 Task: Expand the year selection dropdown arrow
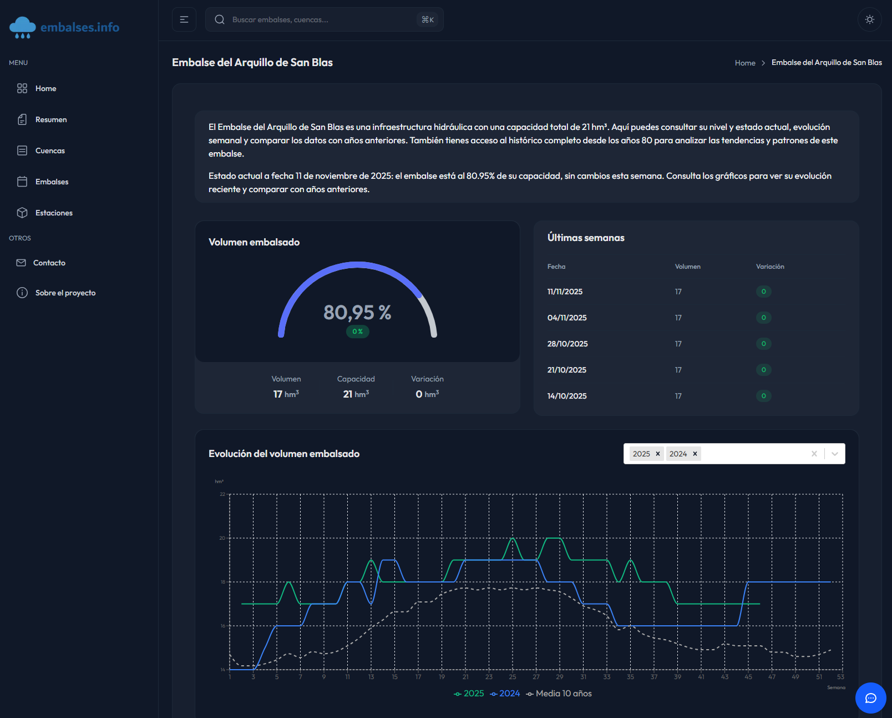[x=834, y=454]
